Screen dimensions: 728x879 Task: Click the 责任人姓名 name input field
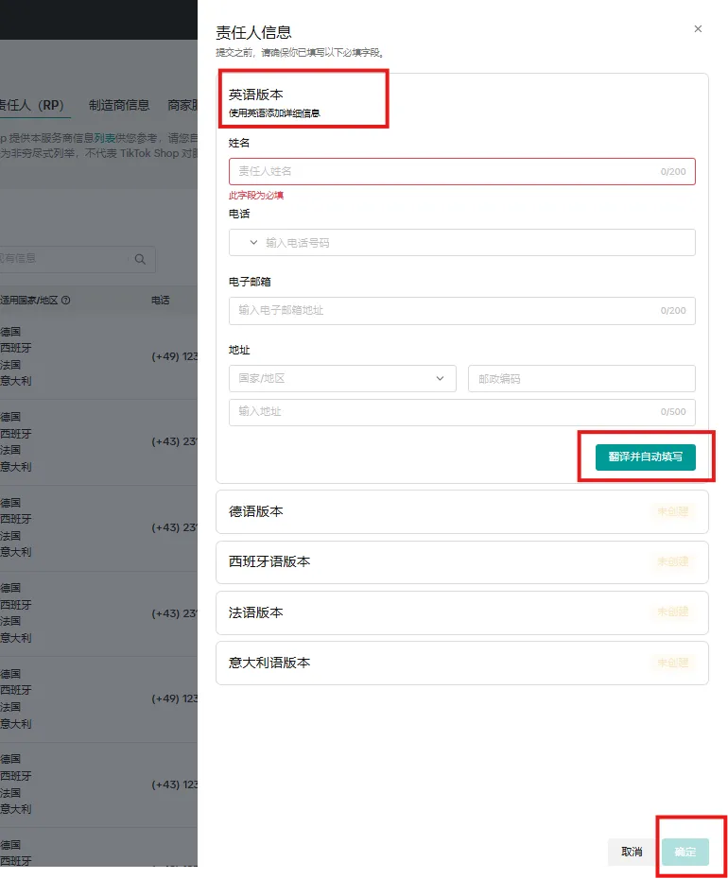(461, 171)
